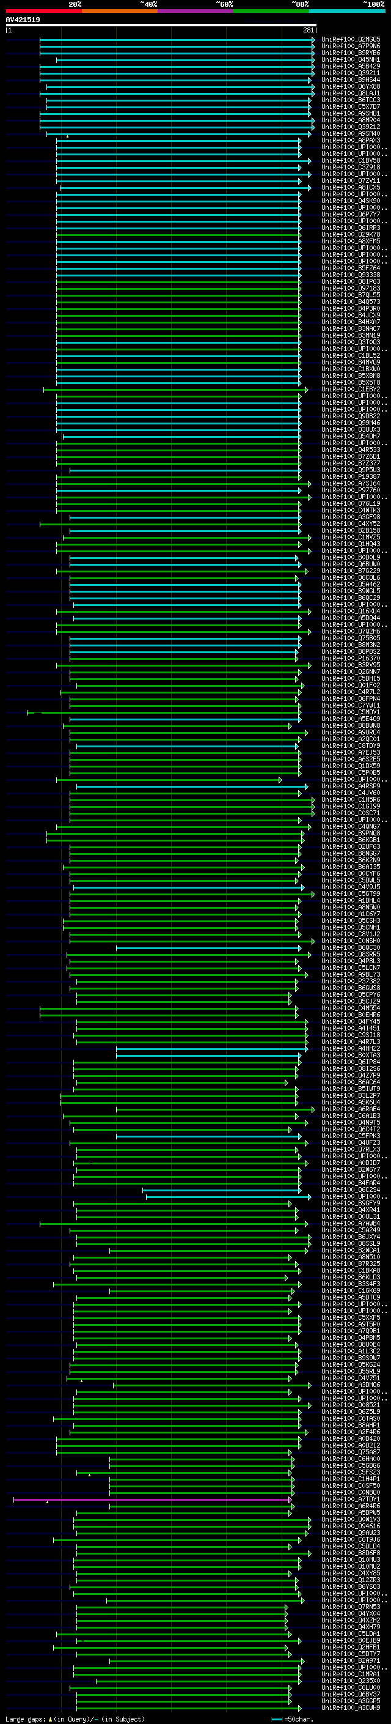
Task: Select label UniRef100_Q01F02
Action: coord(351,686)
